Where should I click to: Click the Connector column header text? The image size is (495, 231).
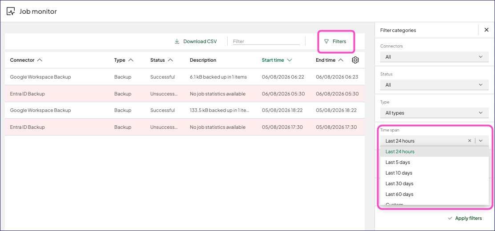(22, 60)
